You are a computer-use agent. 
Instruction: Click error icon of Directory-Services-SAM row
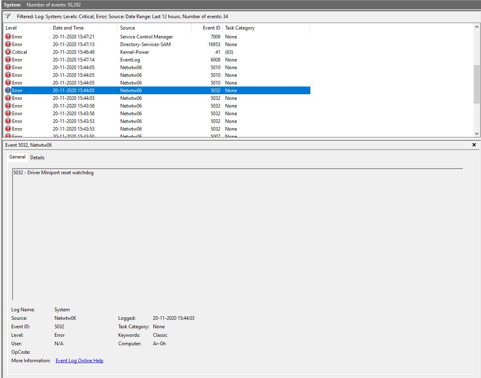tap(8, 44)
